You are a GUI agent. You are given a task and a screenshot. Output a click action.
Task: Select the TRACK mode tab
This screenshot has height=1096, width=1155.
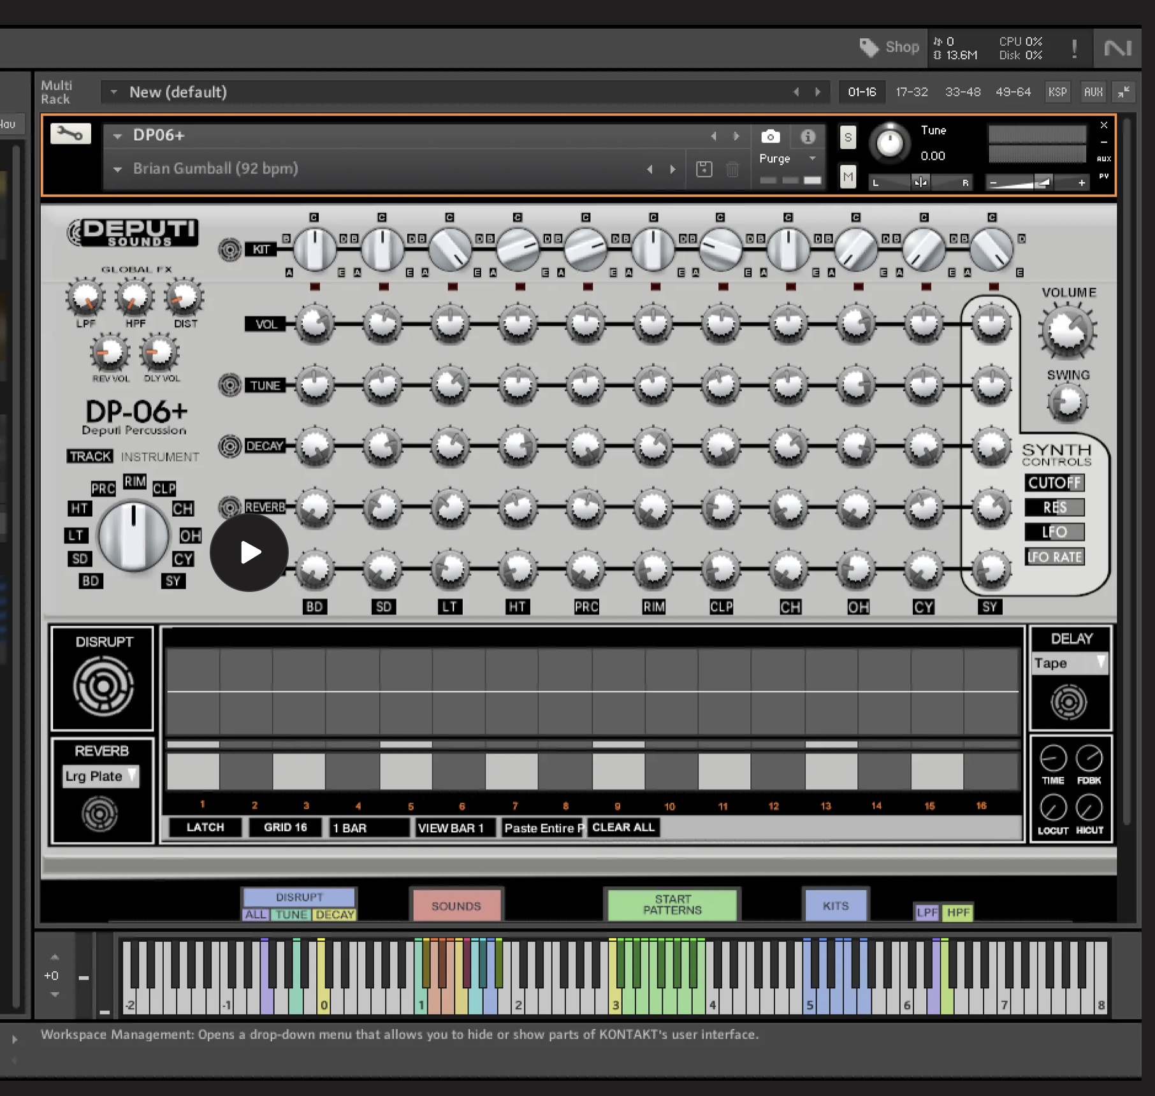pos(90,456)
